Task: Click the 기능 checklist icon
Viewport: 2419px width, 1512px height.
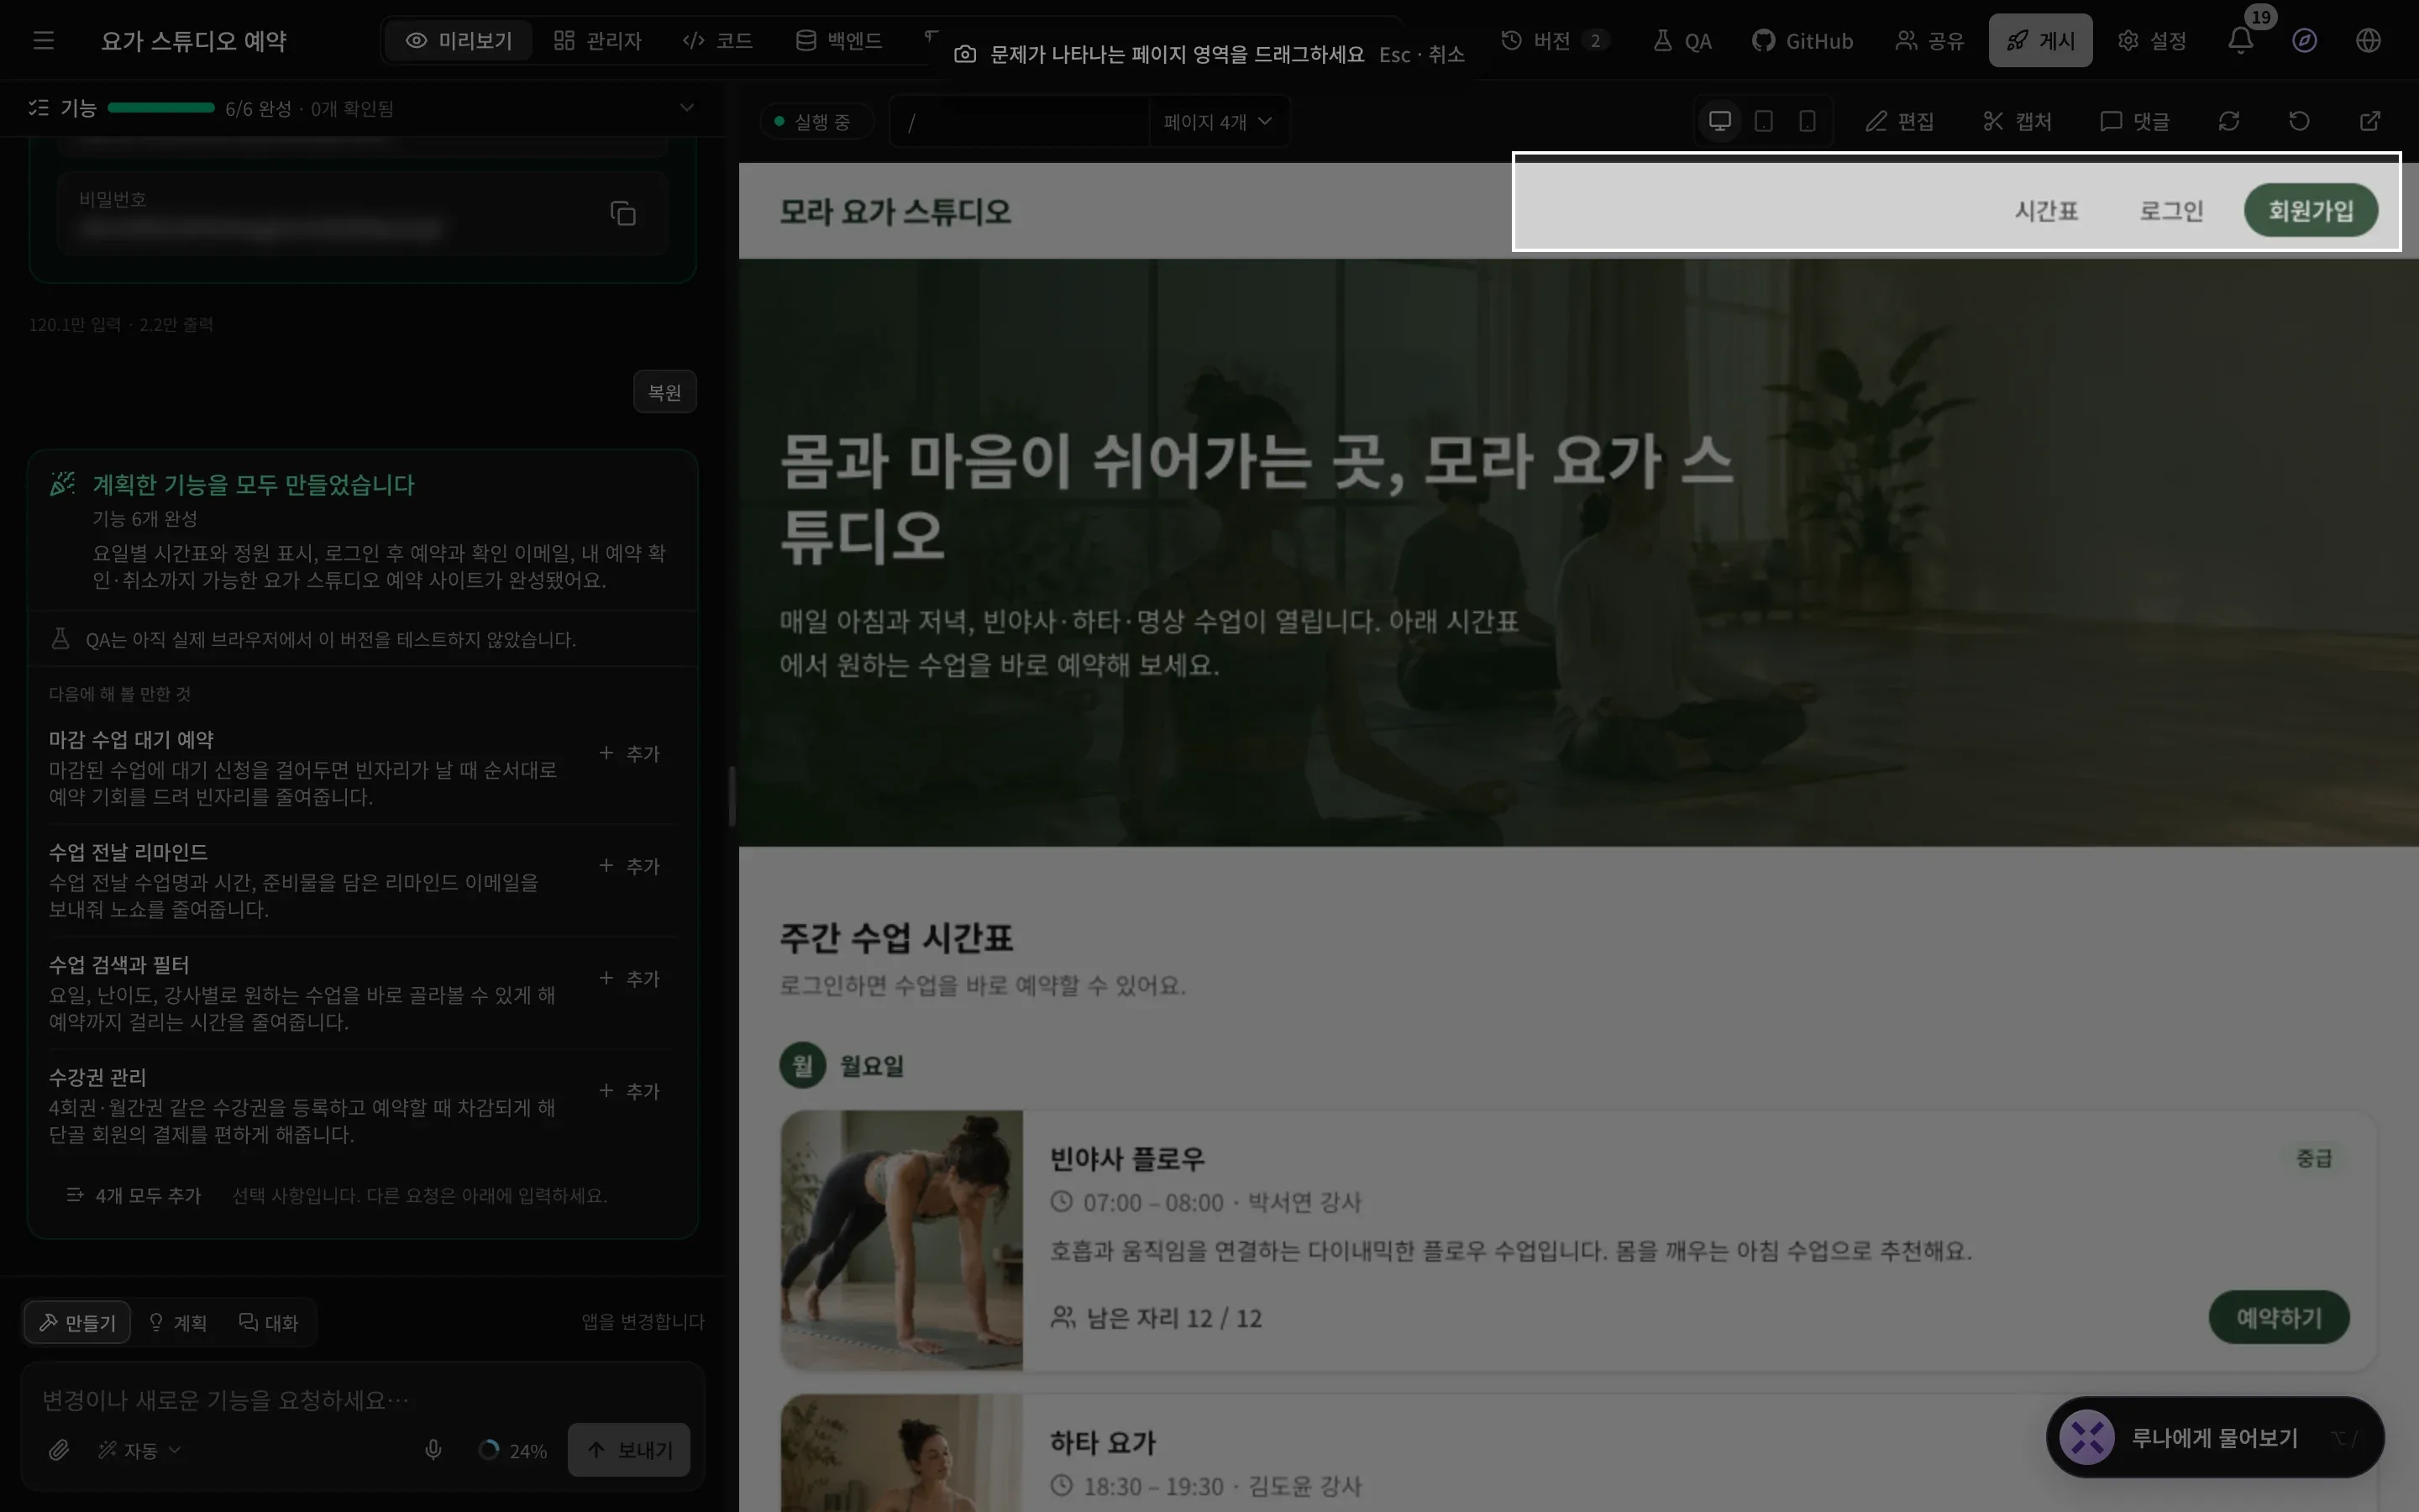Action: (x=39, y=107)
